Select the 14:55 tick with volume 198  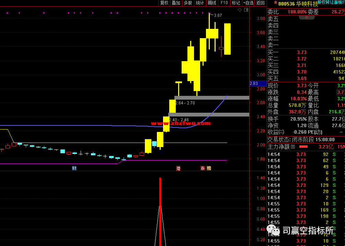coord(306,216)
